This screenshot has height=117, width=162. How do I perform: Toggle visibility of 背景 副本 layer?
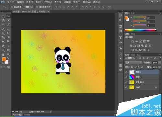(126, 82)
